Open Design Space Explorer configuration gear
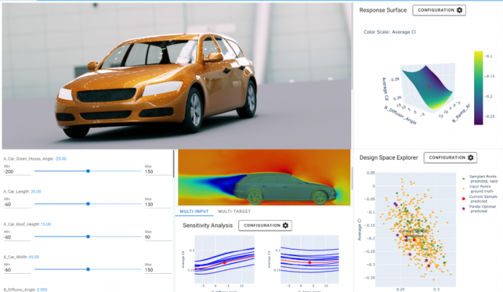Image resolution: width=503 pixels, height=292 pixels. click(x=449, y=157)
